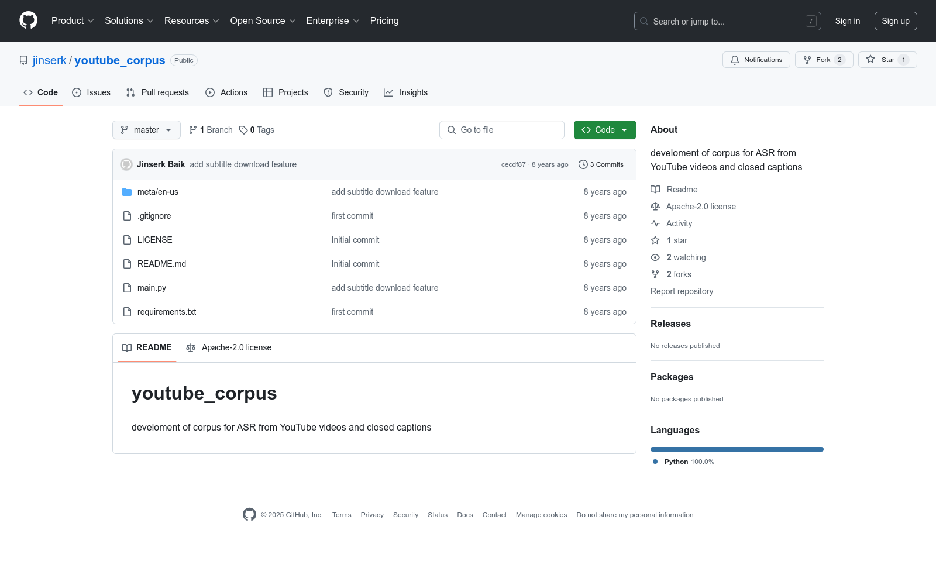936x585 pixels.
Task: Expand the Resources menu
Action: coord(192,21)
